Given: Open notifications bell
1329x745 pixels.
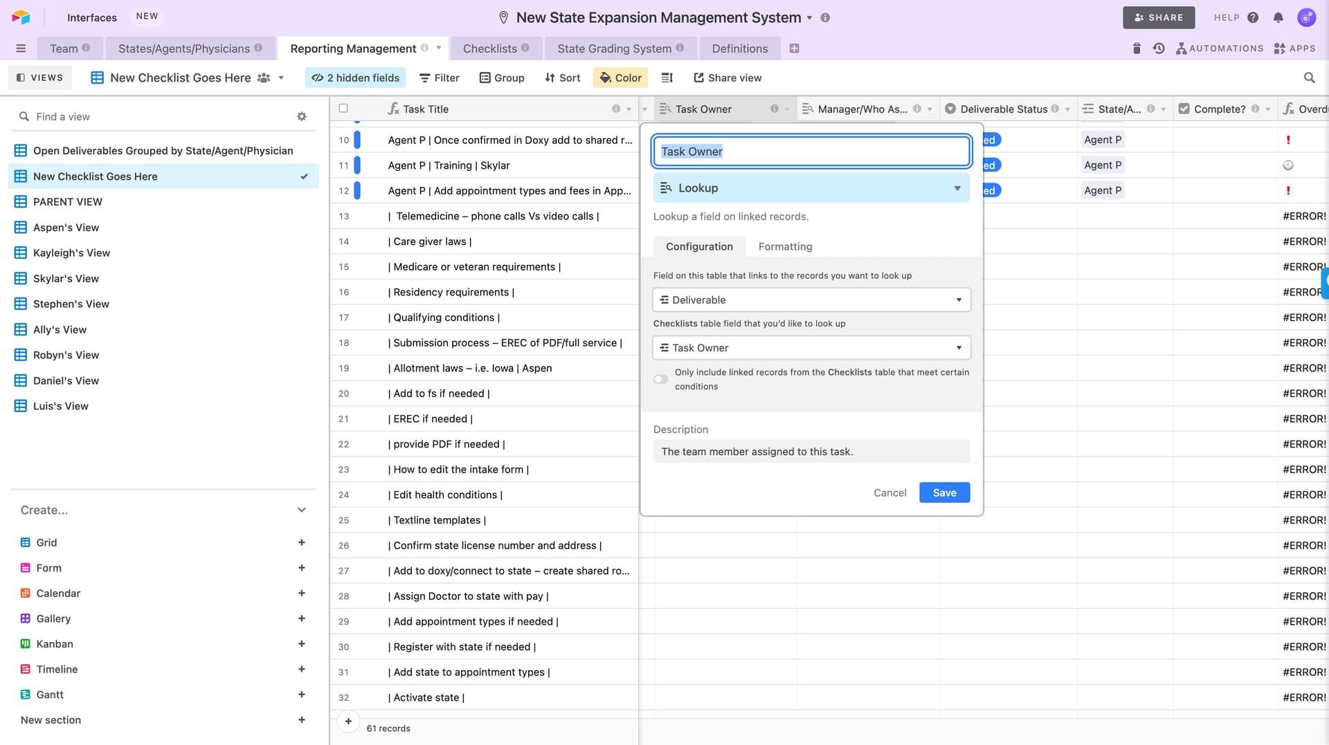Looking at the screenshot, I should tap(1278, 18).
